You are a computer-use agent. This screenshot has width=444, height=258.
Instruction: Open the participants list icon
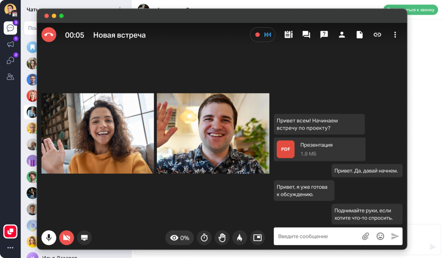[x=342, y=35]
